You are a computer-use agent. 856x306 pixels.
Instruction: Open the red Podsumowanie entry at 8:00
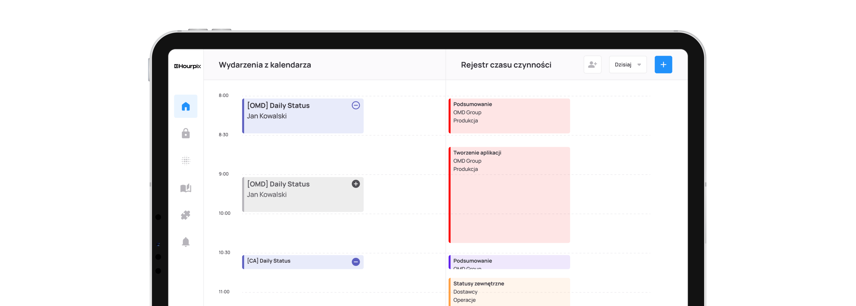(509, 116)
